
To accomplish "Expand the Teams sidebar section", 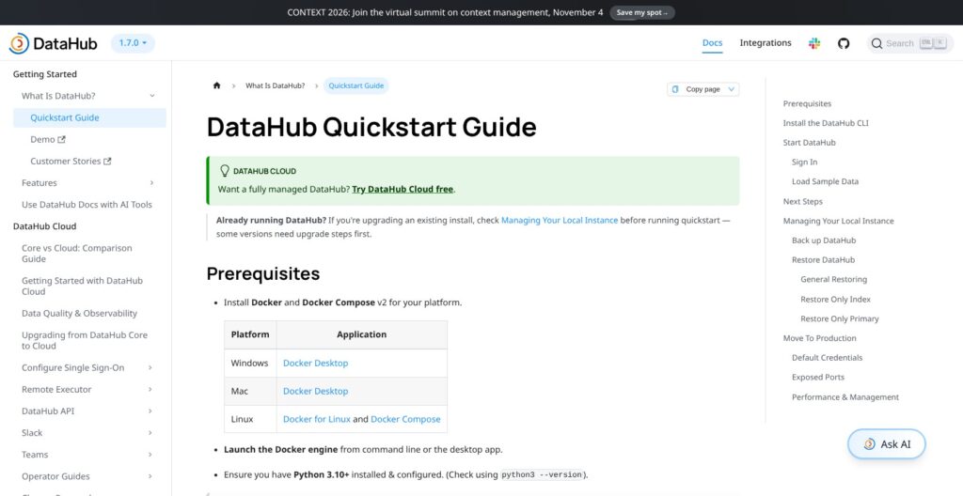I will (150, 455).
